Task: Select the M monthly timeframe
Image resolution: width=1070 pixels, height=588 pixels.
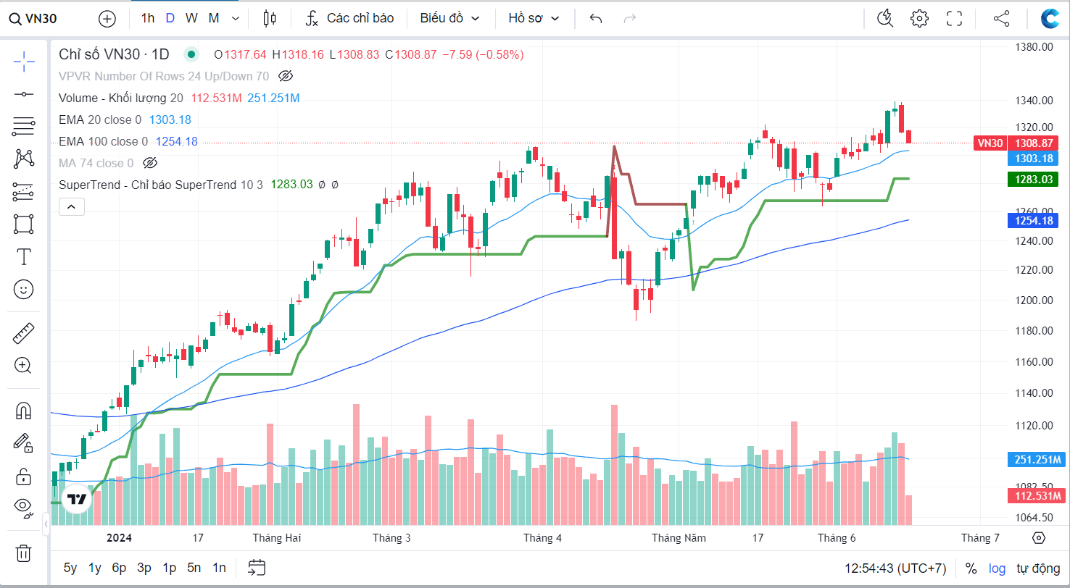Action: [214, 18]
